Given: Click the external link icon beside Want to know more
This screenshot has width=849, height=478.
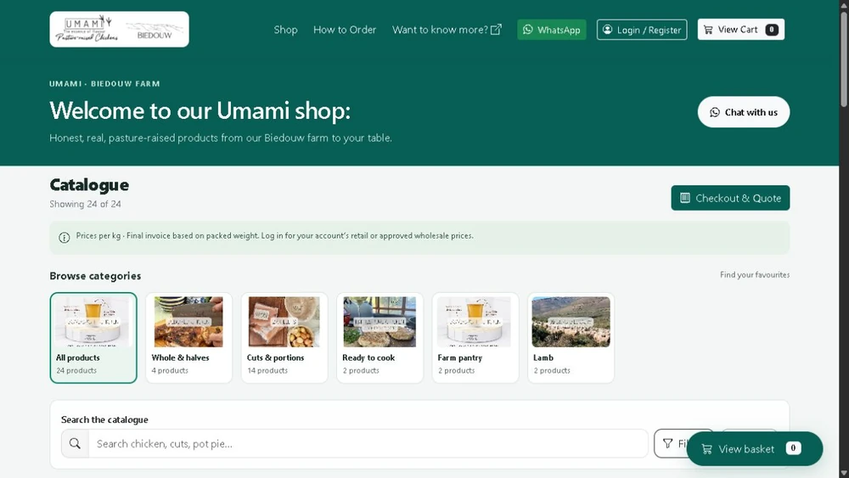Looking at the screenshot, I should pos(496,29).
